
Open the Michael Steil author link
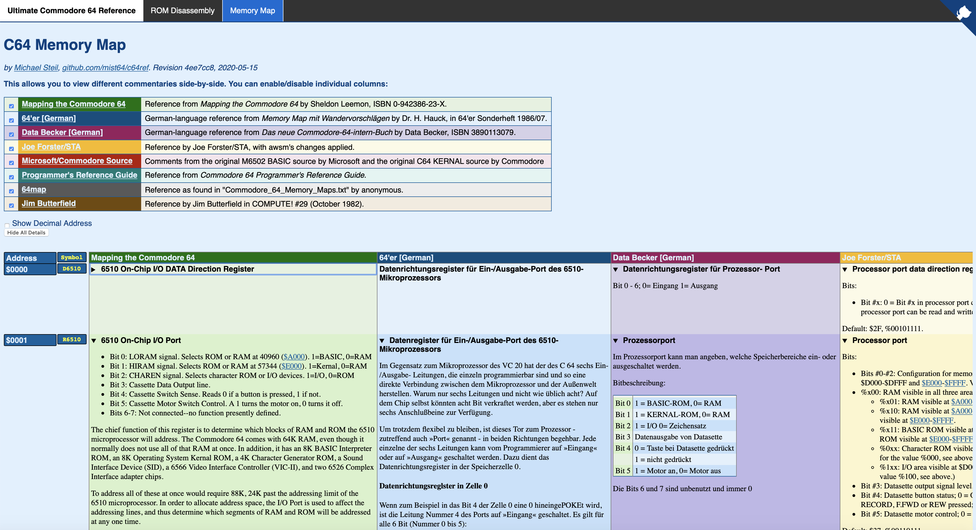coord(36,68)
